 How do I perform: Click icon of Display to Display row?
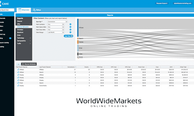click(18, 78)
